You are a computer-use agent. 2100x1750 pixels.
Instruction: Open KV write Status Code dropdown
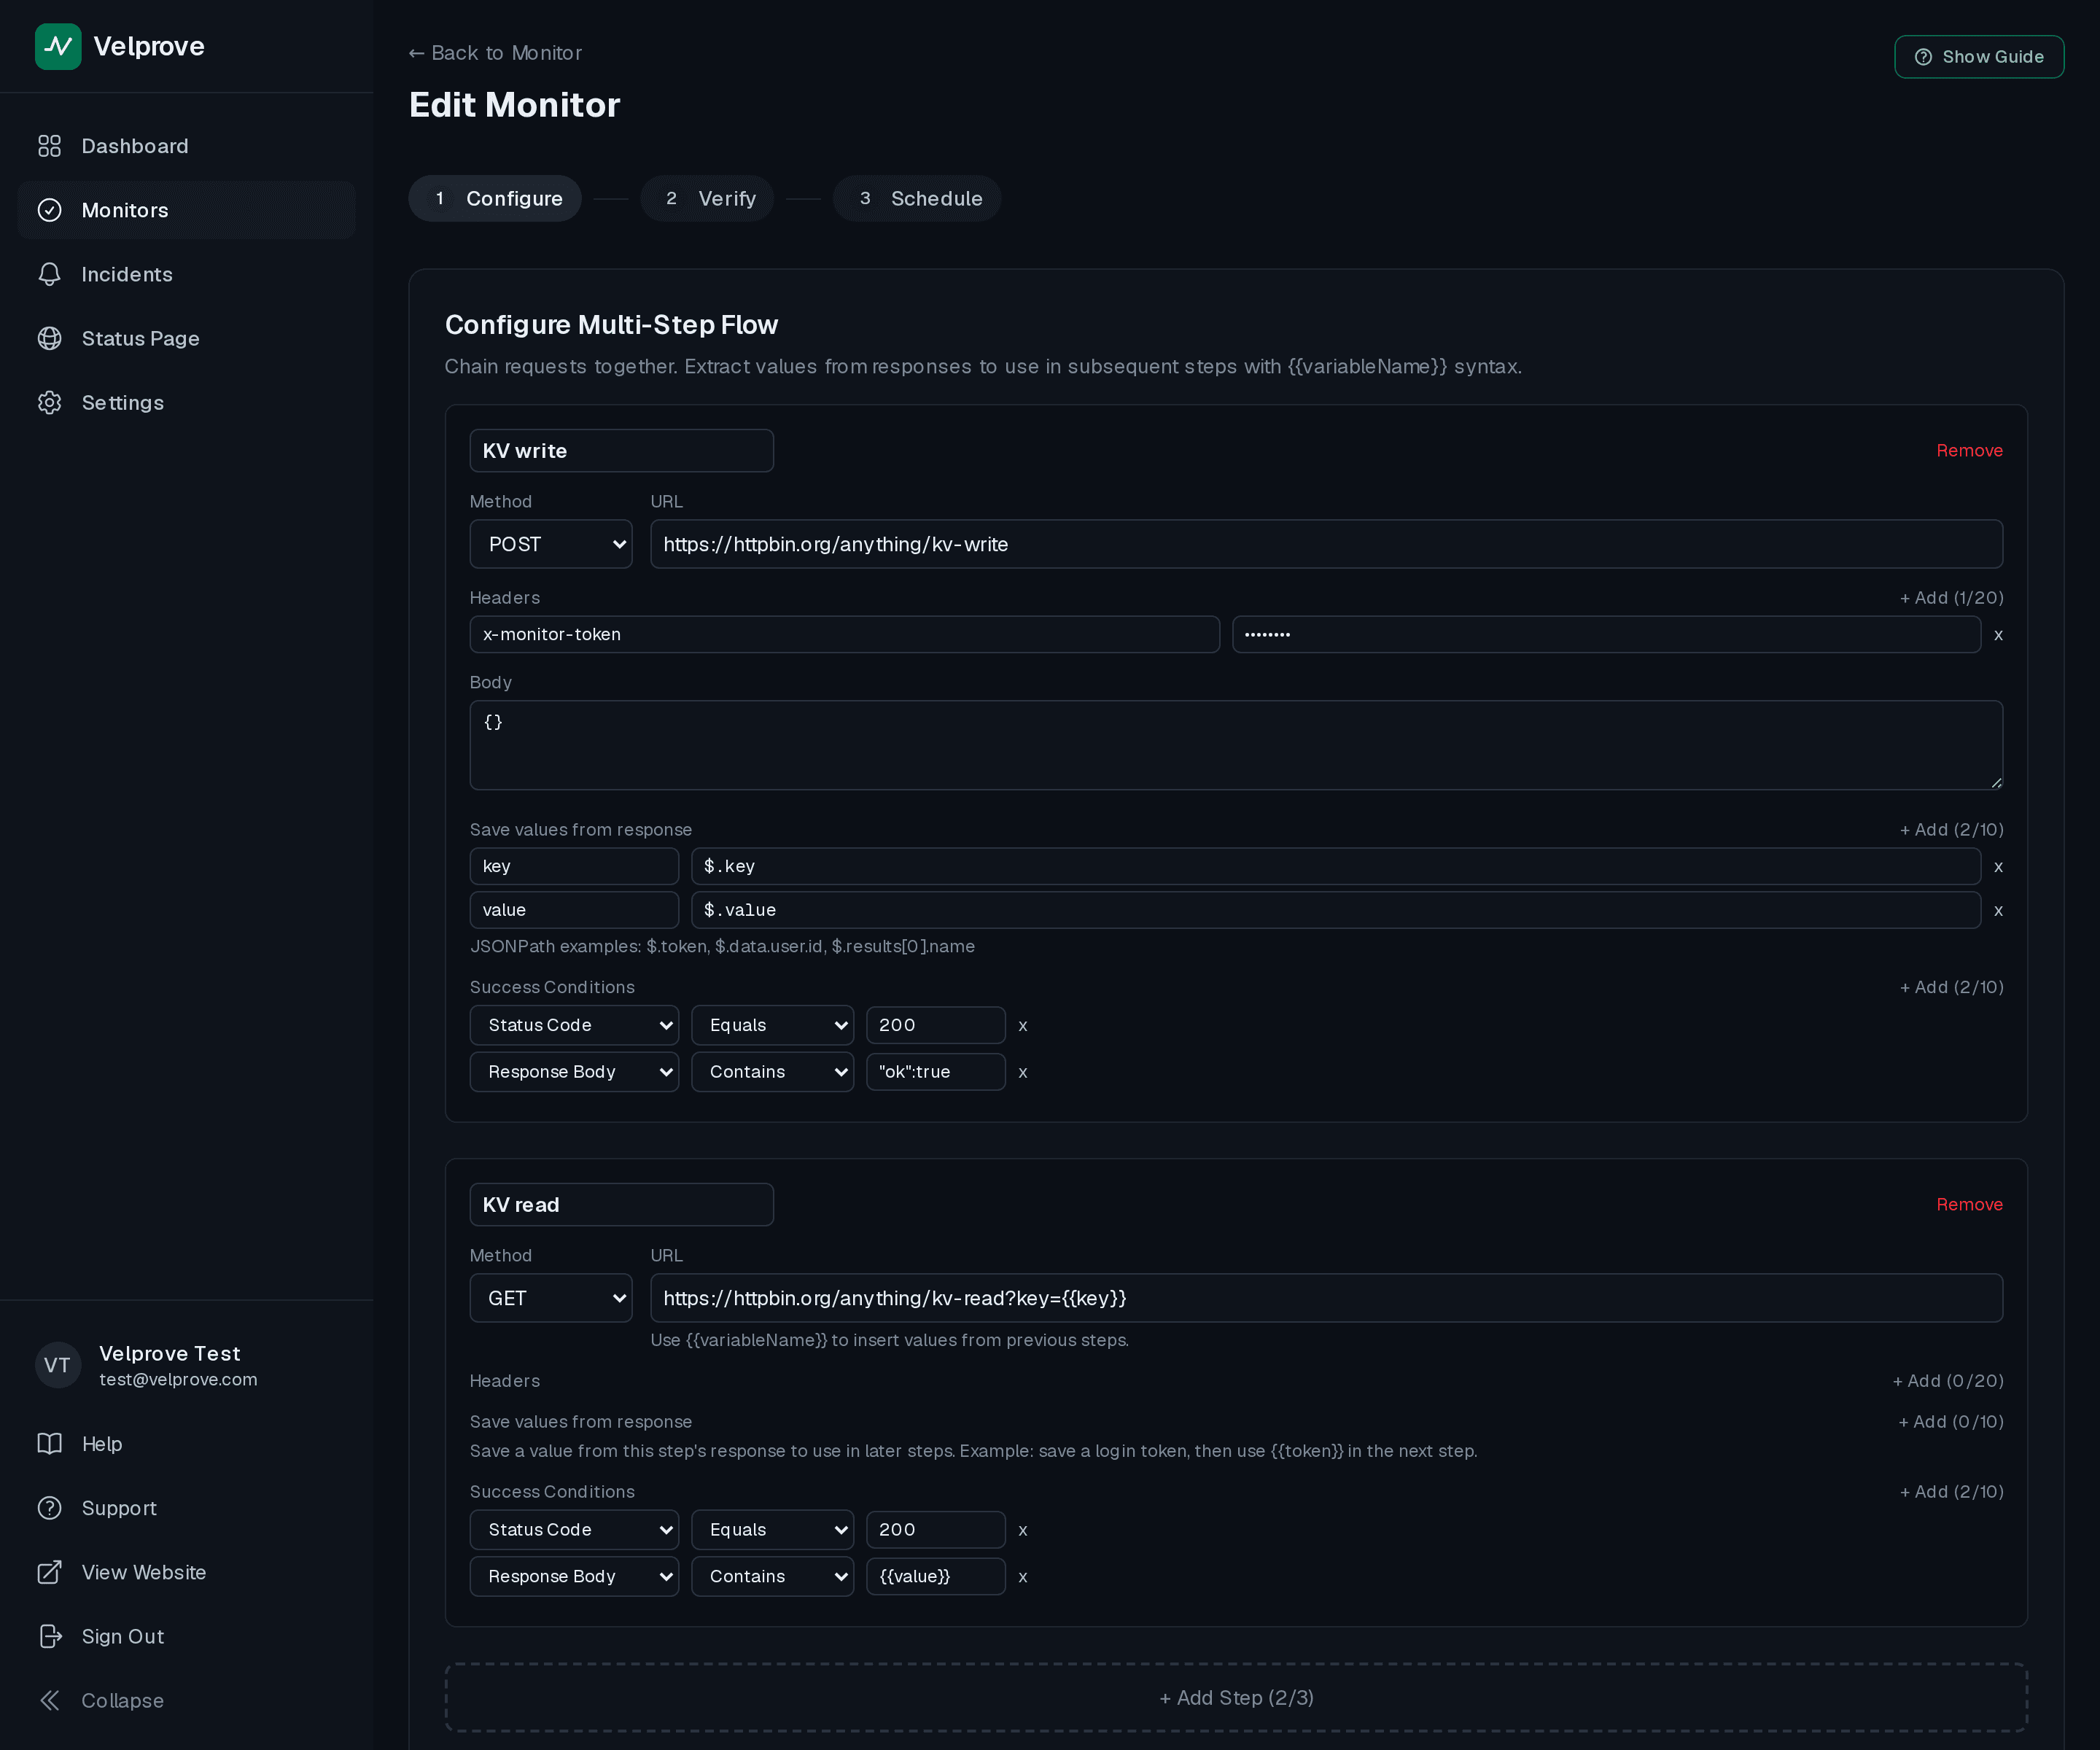click(x=574, y=1025)
